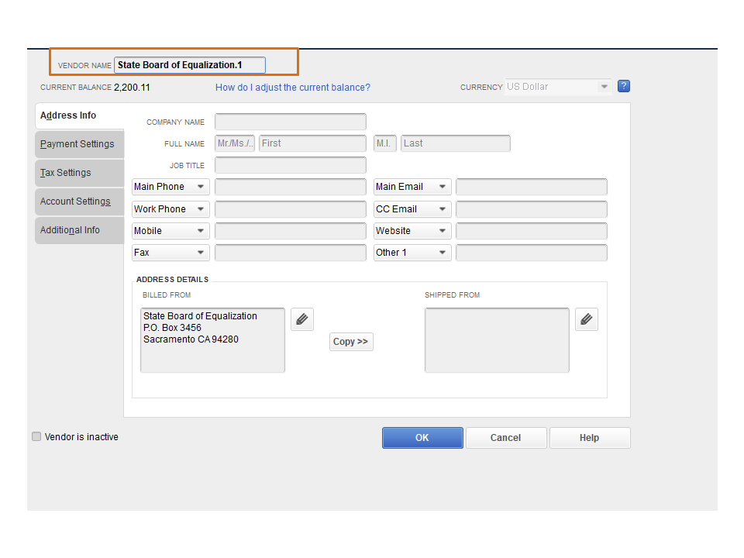Edit the Billed From address pencil icon
744x558 pixels.
pos(302,319)
